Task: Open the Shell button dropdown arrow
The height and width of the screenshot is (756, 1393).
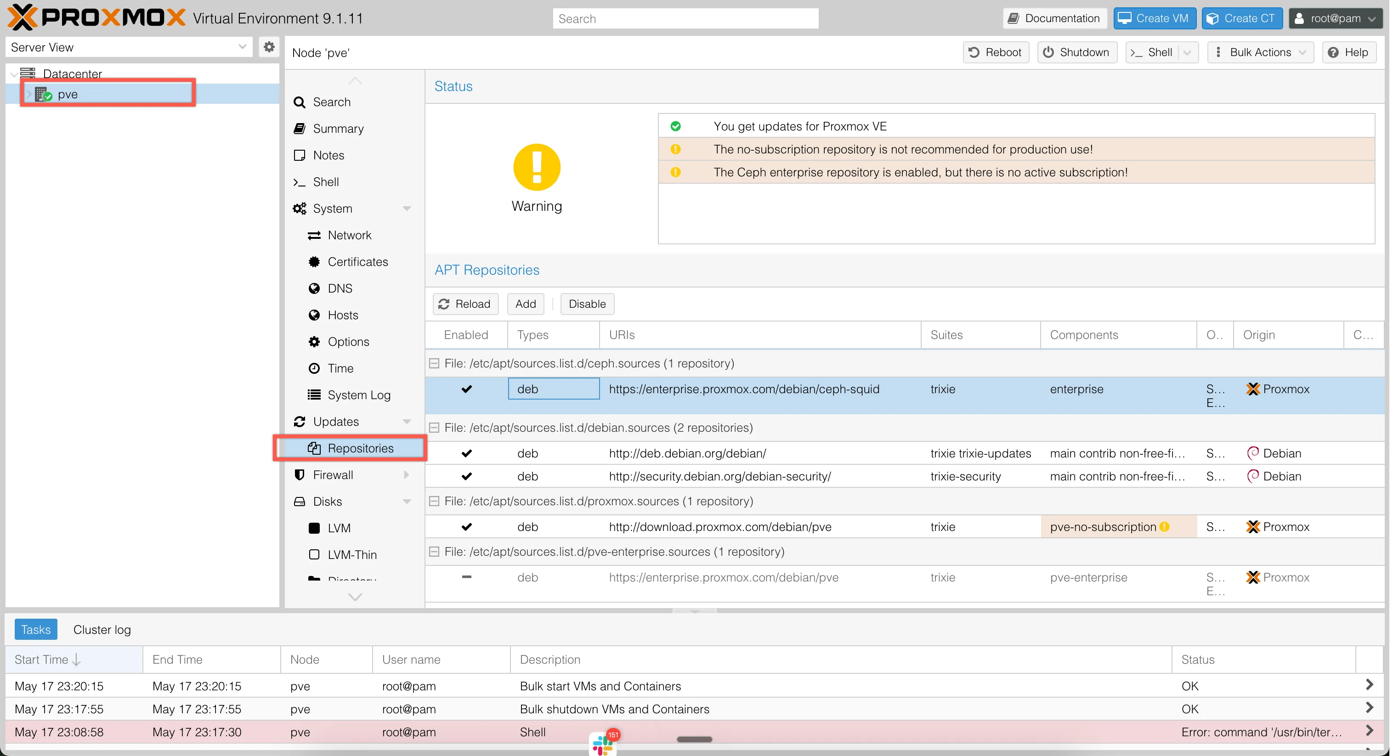Action: [x=1188, y=52]
